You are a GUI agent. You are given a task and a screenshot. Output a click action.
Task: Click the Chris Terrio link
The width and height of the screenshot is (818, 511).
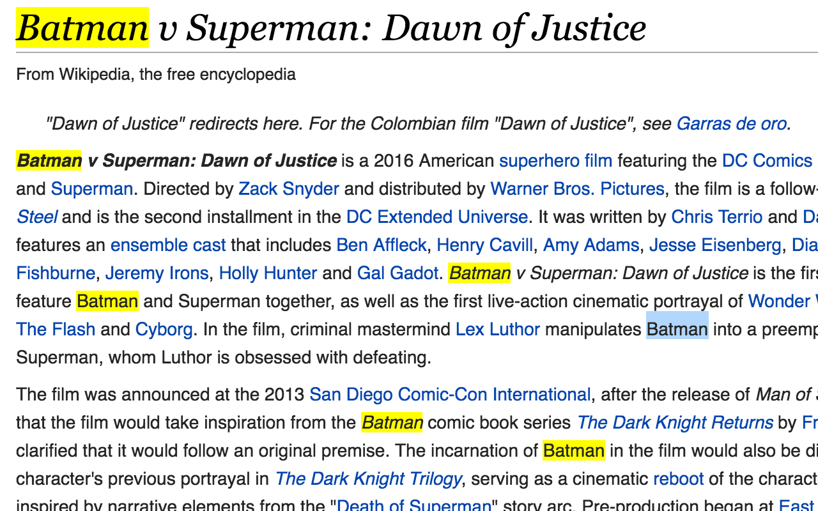tap(717, 217)
